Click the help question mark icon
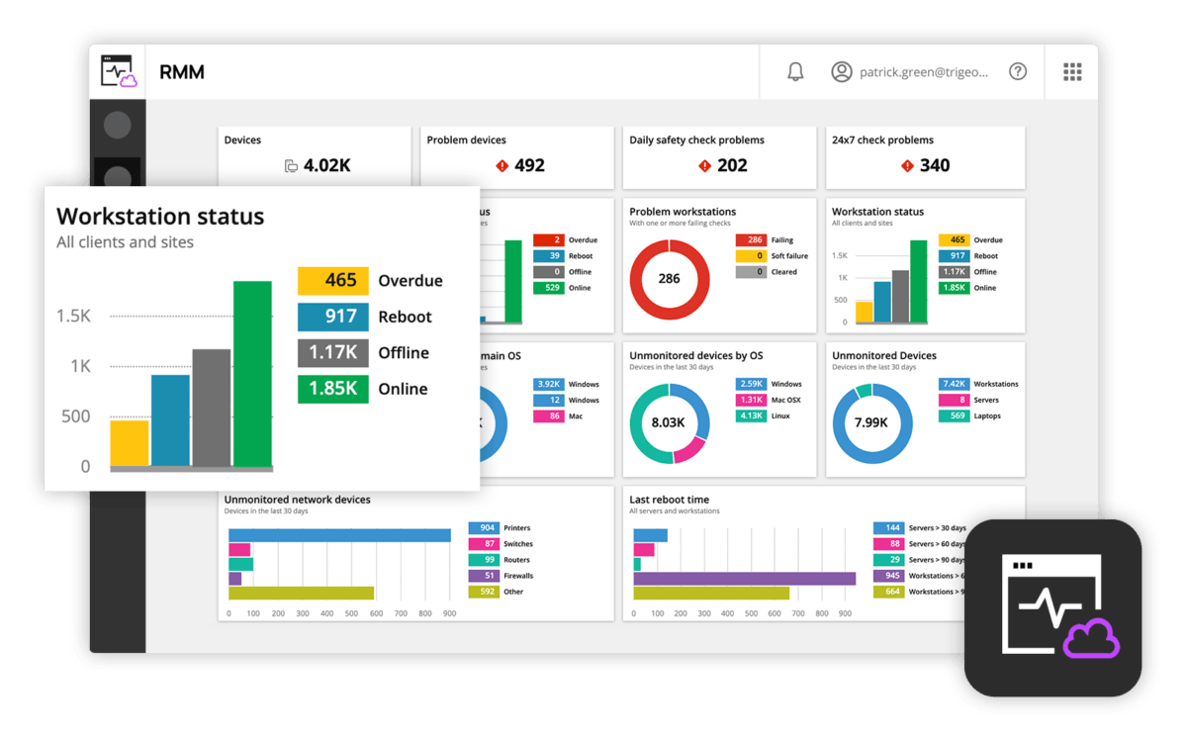 (1018, 71)
